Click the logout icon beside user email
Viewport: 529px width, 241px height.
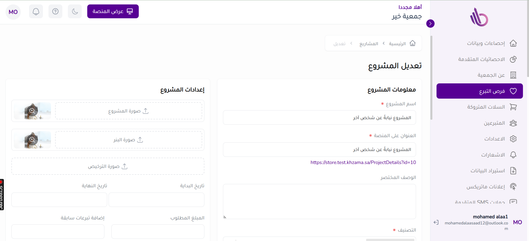tap(436, 222)
